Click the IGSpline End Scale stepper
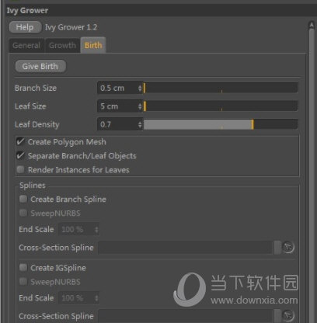This screenshot has height=323, width=317. point(96,298)
